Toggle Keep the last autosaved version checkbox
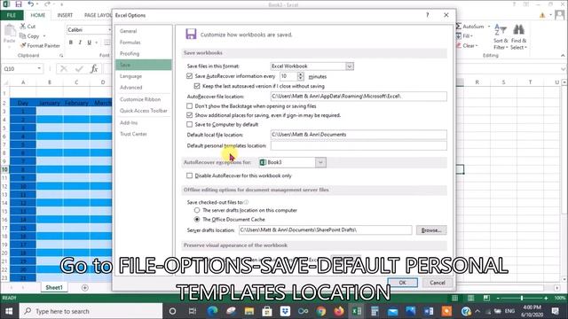The width and height of the screenshot is (568, 319). point(197,86)
